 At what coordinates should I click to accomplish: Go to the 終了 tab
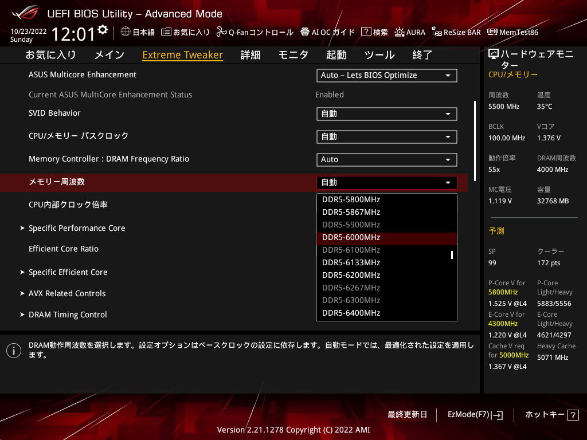422,55
